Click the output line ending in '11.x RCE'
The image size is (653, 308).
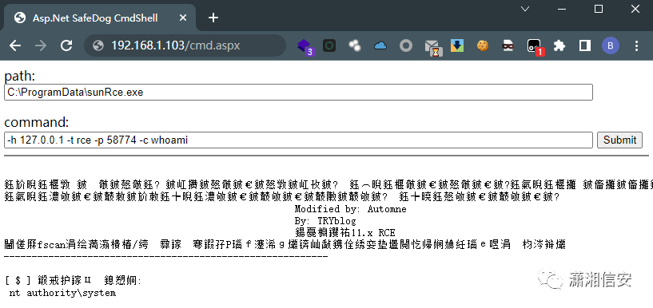click(344, 233)
